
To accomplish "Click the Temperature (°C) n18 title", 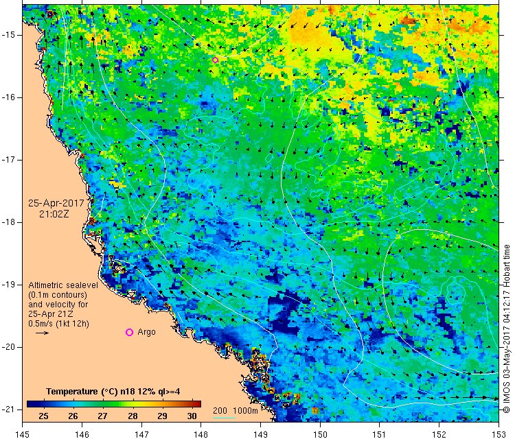I will click(x=113, y=392).
